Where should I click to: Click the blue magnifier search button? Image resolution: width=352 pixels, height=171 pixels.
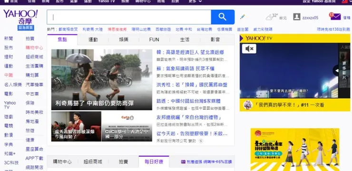223,17
